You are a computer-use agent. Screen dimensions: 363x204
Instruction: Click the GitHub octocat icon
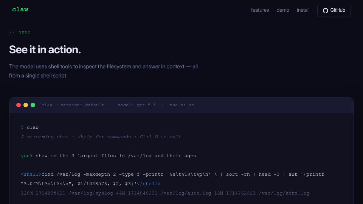[326, 11]
